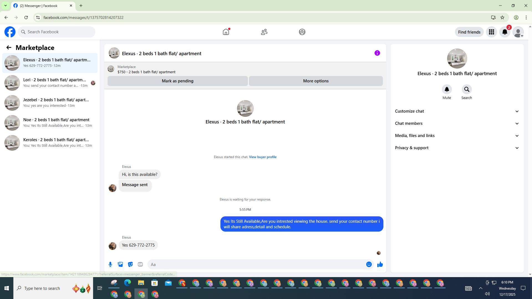
Task: Open the Chrome tab search dropdown
Action: click(6, 6)
